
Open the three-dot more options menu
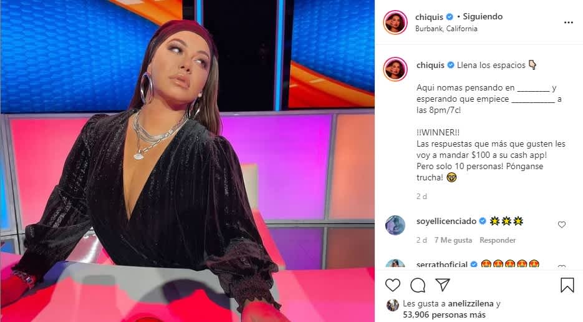click(569, 22)
